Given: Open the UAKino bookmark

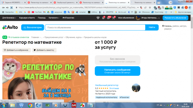Looking at the screenshot, I should click(x=92, y=12).
